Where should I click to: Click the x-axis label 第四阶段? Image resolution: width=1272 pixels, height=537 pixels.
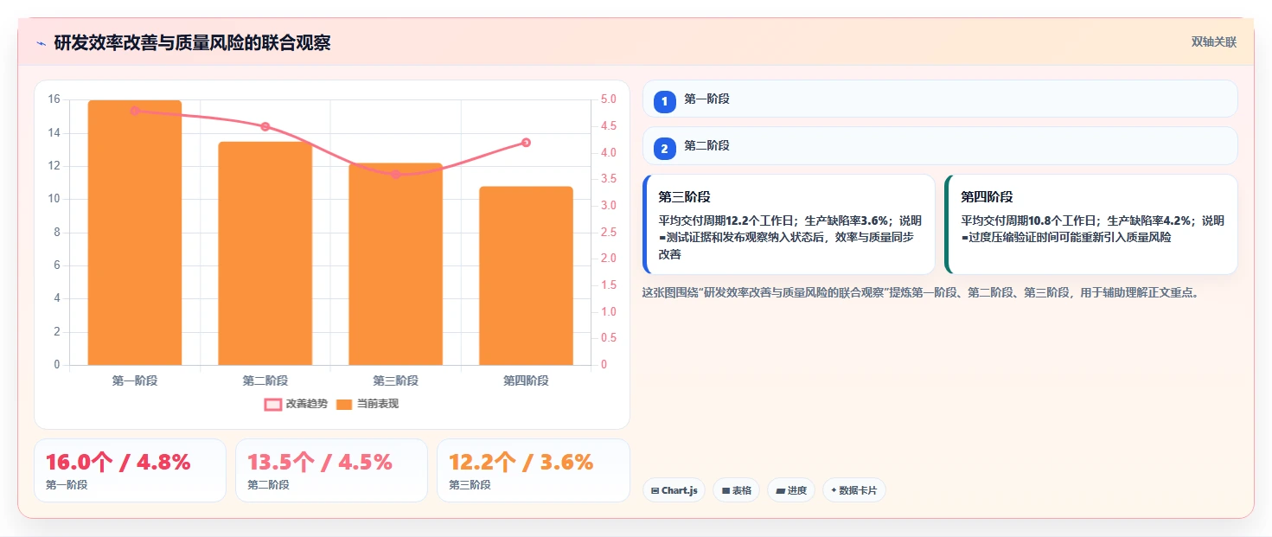pos(526,380)
